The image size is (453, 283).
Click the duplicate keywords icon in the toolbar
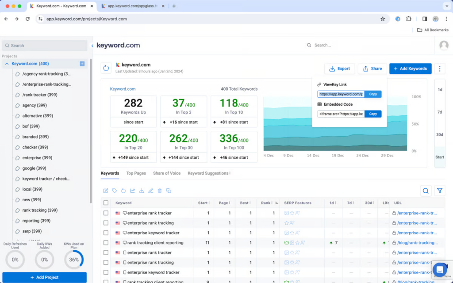[x=168, y=191]
